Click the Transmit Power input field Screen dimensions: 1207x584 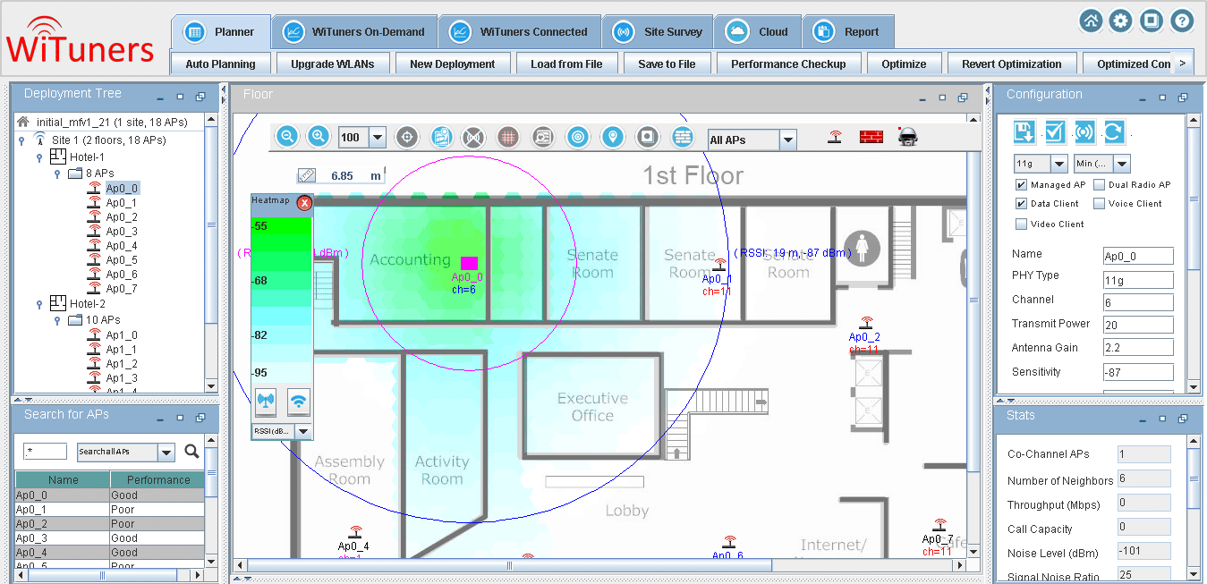(x=1137, y=324)
